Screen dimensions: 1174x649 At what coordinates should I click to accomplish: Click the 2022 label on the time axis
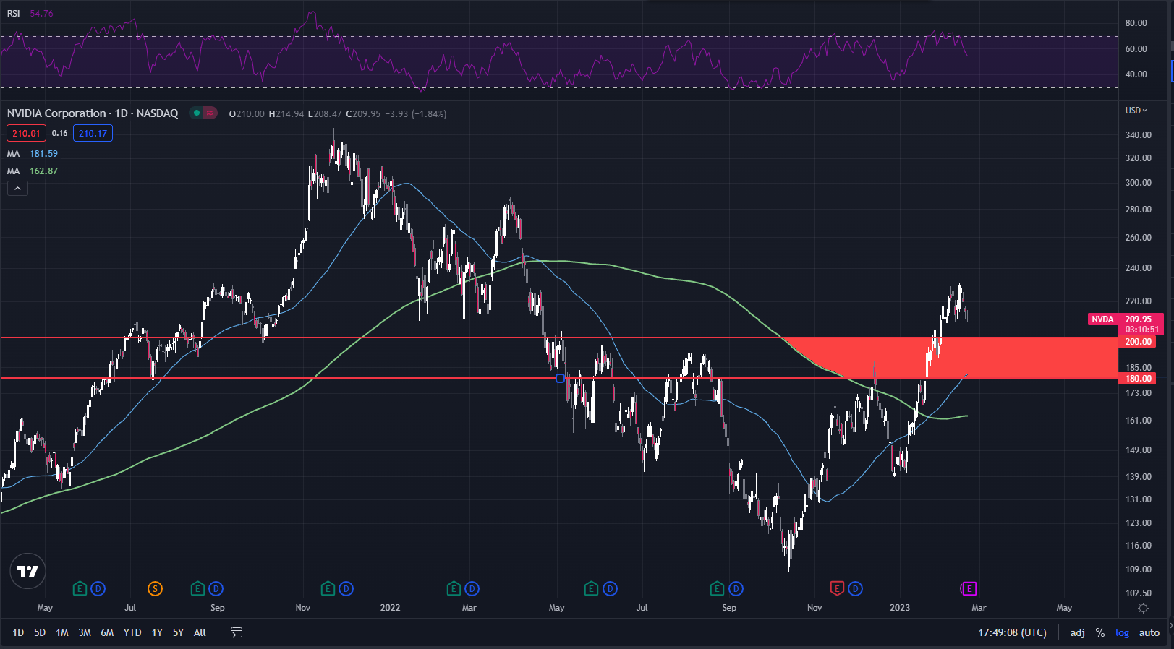pos(390,608)
